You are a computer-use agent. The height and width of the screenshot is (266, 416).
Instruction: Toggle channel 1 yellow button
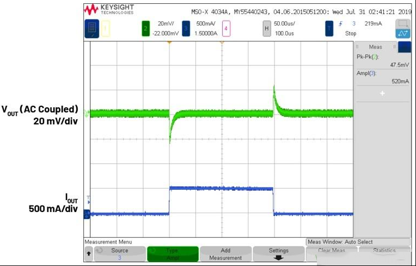[105, 28]
